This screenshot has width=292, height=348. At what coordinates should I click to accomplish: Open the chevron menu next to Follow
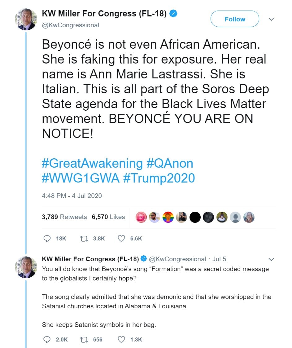coord(271,19)
